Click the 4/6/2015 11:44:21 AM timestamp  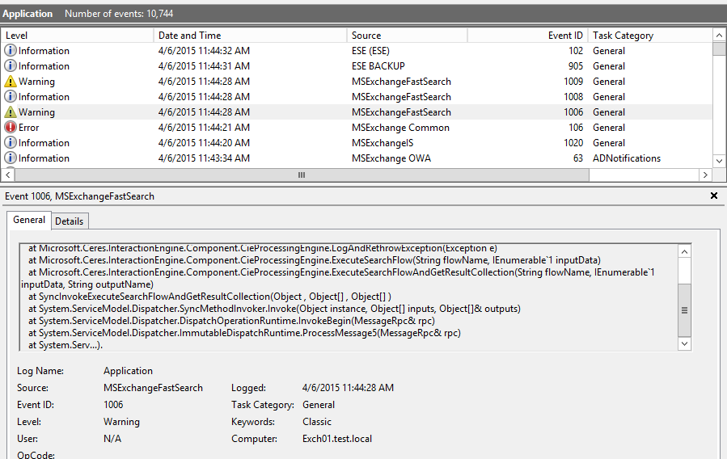[204, 128]
